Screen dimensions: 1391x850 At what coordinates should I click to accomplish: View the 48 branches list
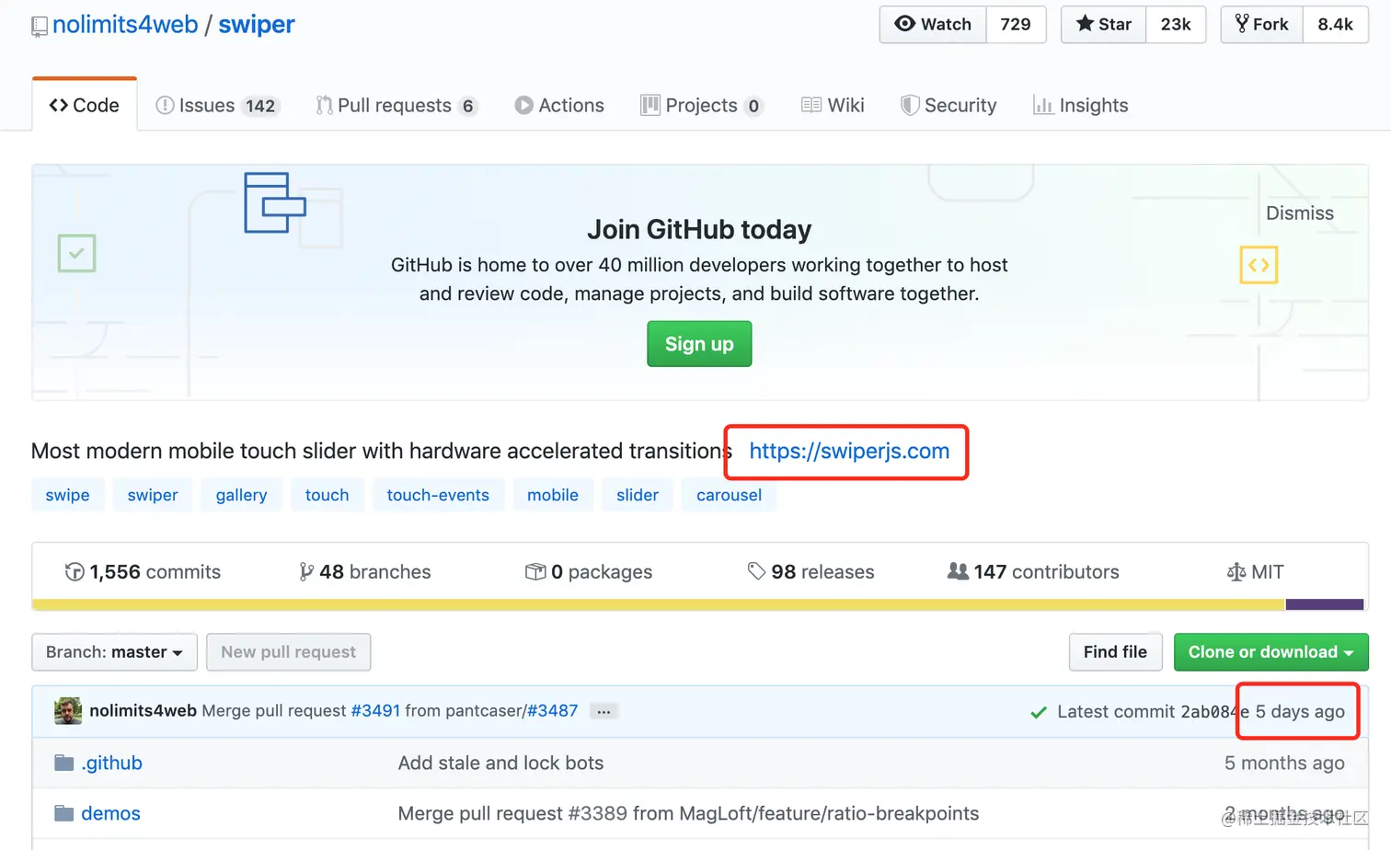click(x=365, y=572)
